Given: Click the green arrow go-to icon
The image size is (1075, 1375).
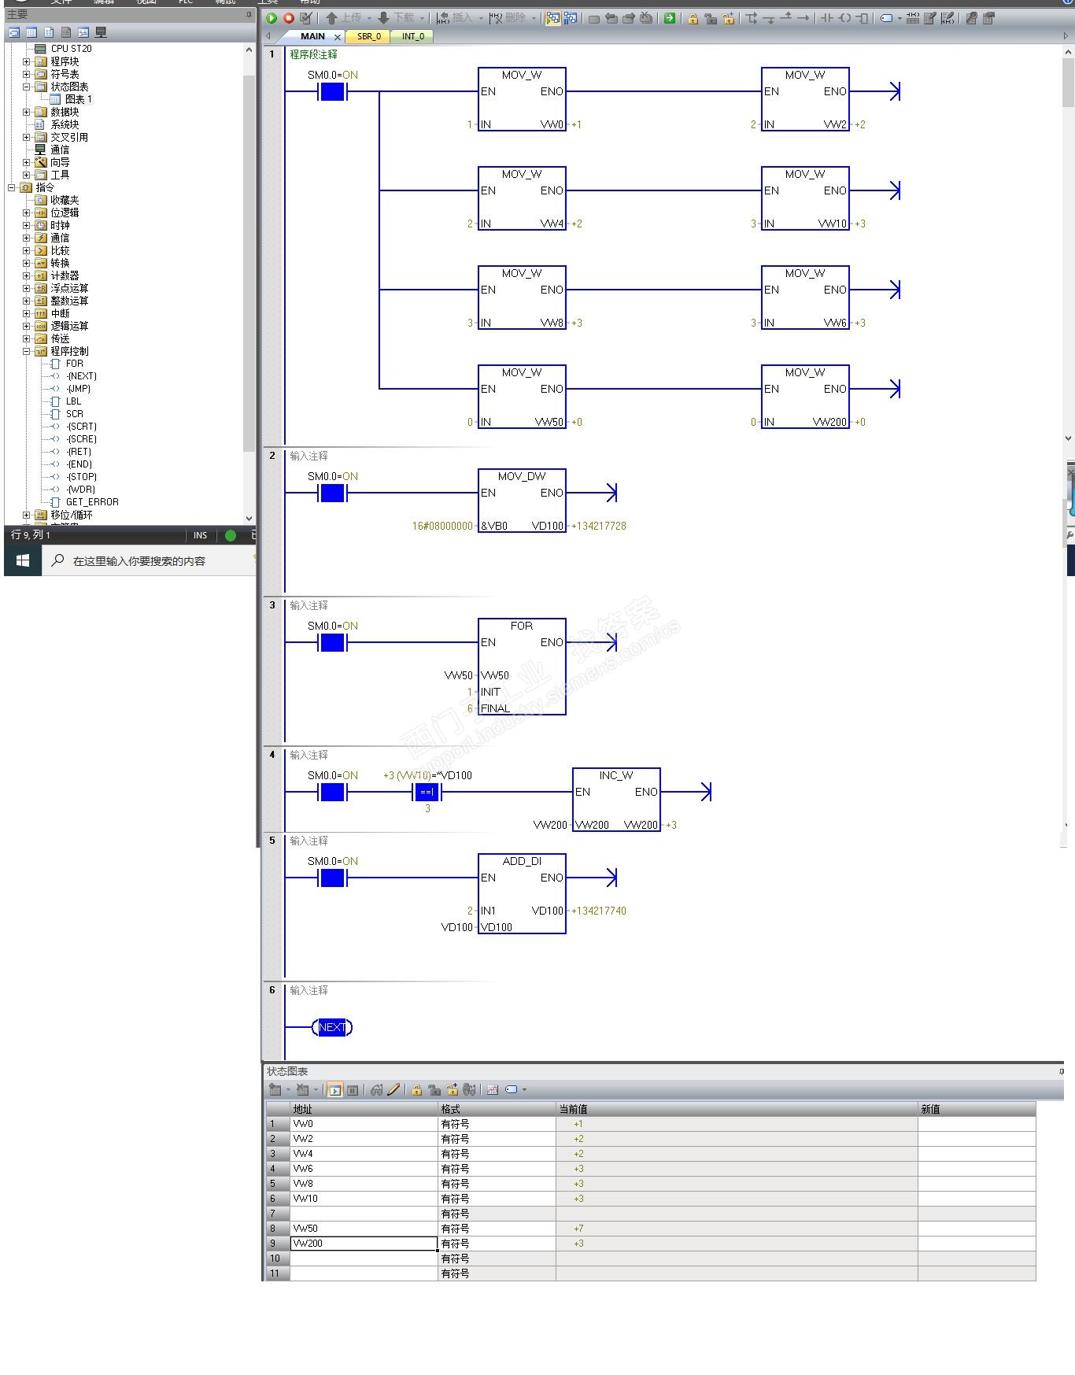Looking at the screenshot, I should [x=670, y=18].
